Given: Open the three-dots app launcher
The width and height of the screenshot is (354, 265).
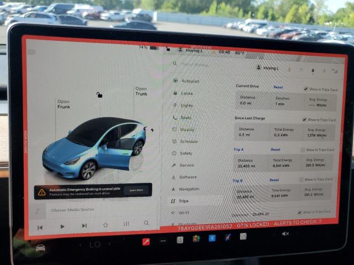Looking at the screenshot, I should pyautogui.click(x=163, y=241).
